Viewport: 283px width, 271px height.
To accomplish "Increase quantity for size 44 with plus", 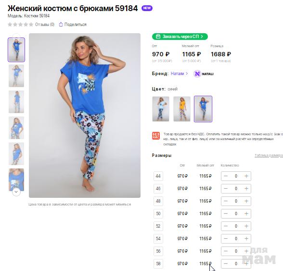I will 246,176.
